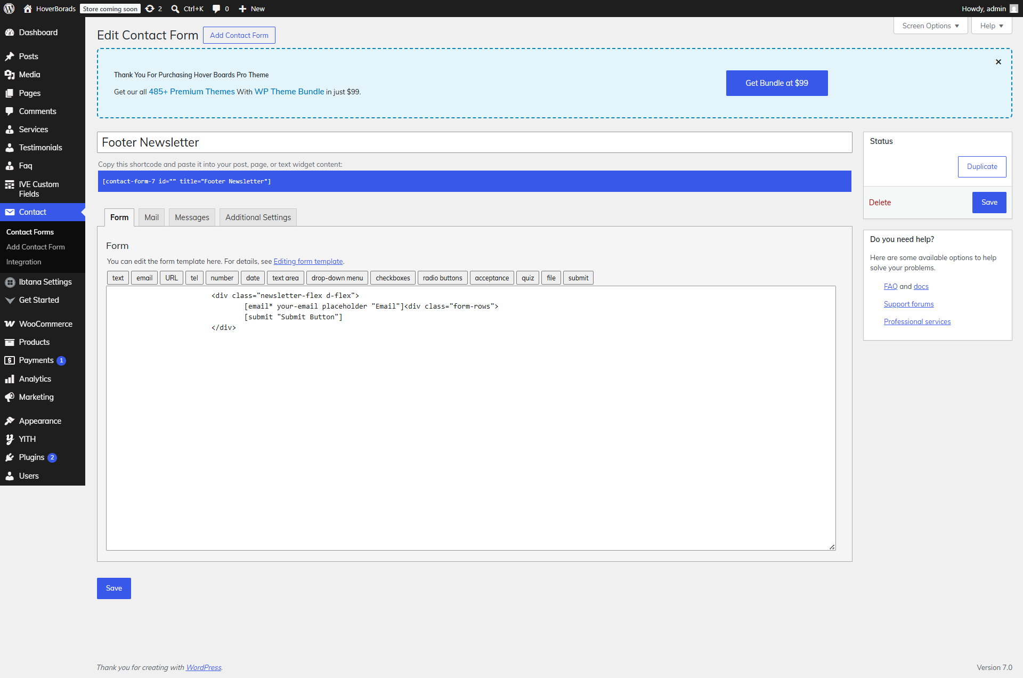Screen dimensions: 1023x678
Task: Click the New plus icon
Action: [x=242, y=9]
